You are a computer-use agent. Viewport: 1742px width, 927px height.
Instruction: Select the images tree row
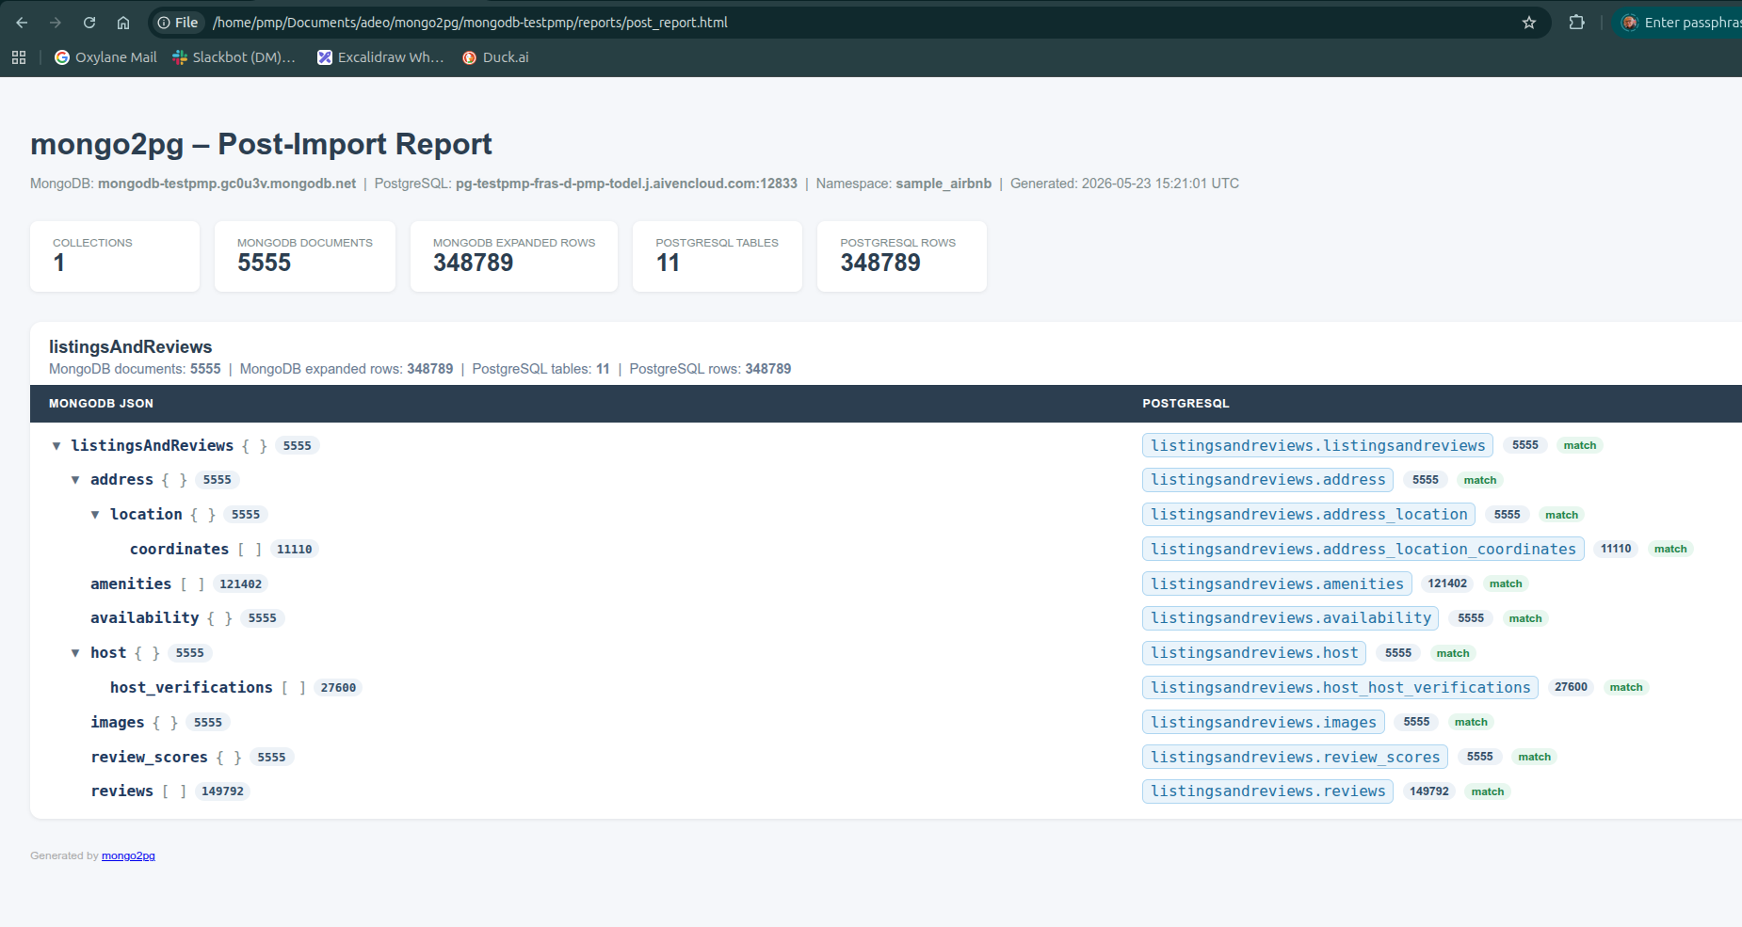(160, 723)
